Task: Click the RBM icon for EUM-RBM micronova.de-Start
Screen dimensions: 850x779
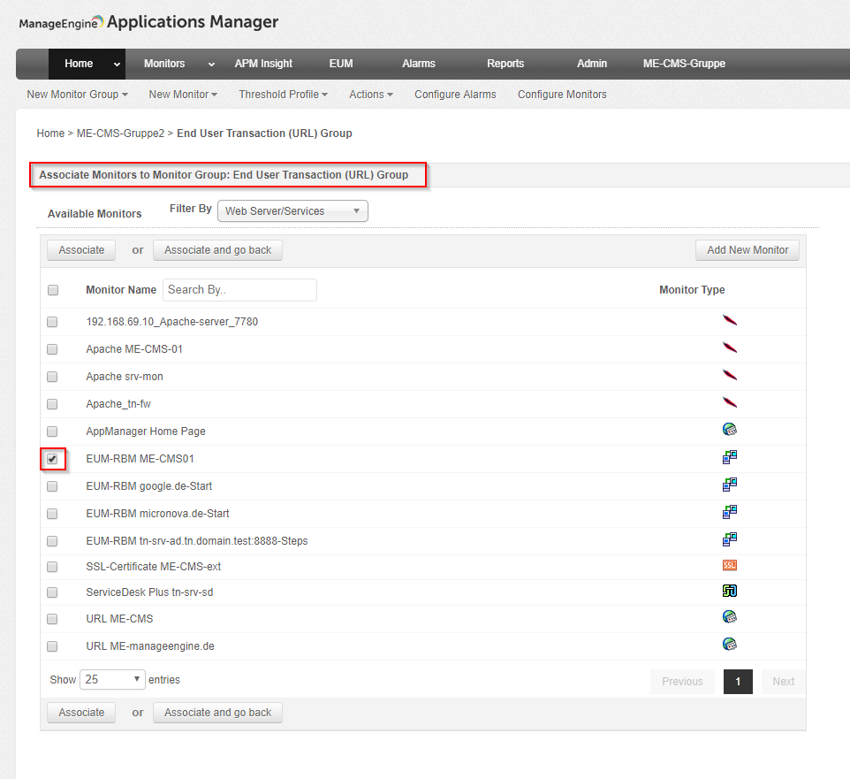Action: tap(730, 512)
